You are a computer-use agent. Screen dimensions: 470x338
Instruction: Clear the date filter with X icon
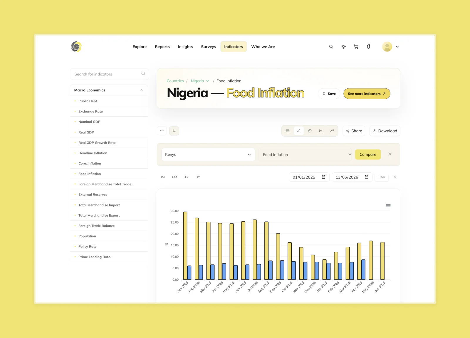pyautogui.click(x=395, y=177)
